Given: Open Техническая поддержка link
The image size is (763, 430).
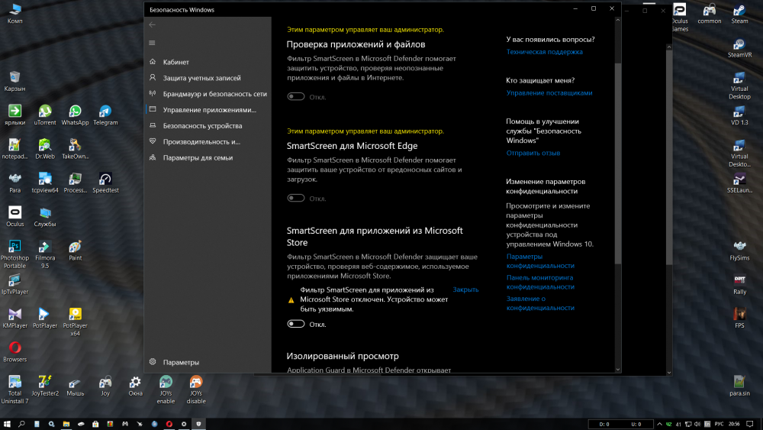Looking at the screenshot, I should pos(544,52).
